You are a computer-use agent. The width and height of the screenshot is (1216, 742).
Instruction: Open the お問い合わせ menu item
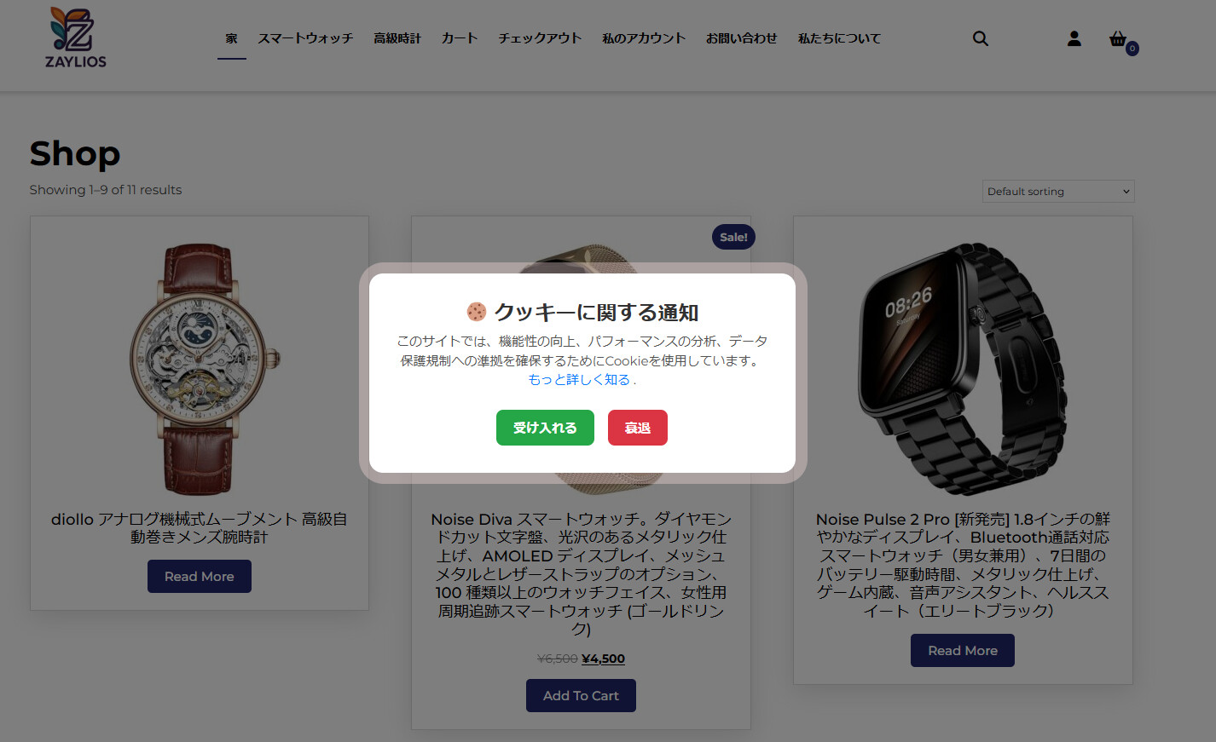pos(741,38)
